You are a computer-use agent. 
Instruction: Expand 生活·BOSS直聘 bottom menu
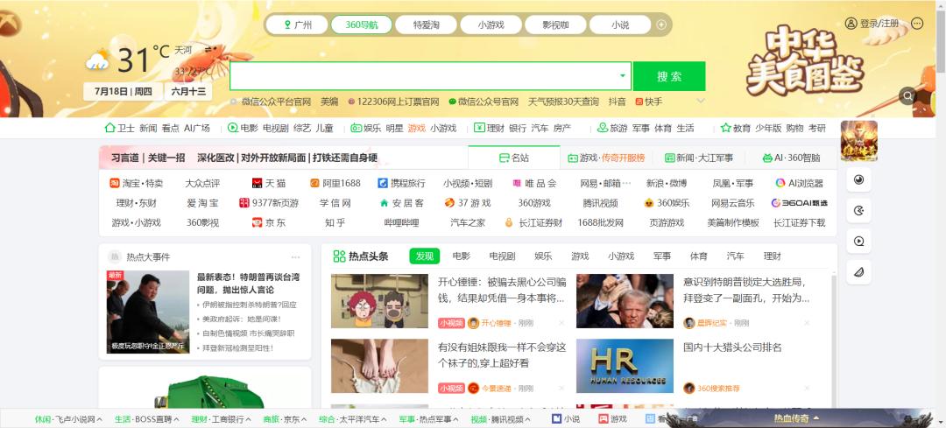coord(177,419)
